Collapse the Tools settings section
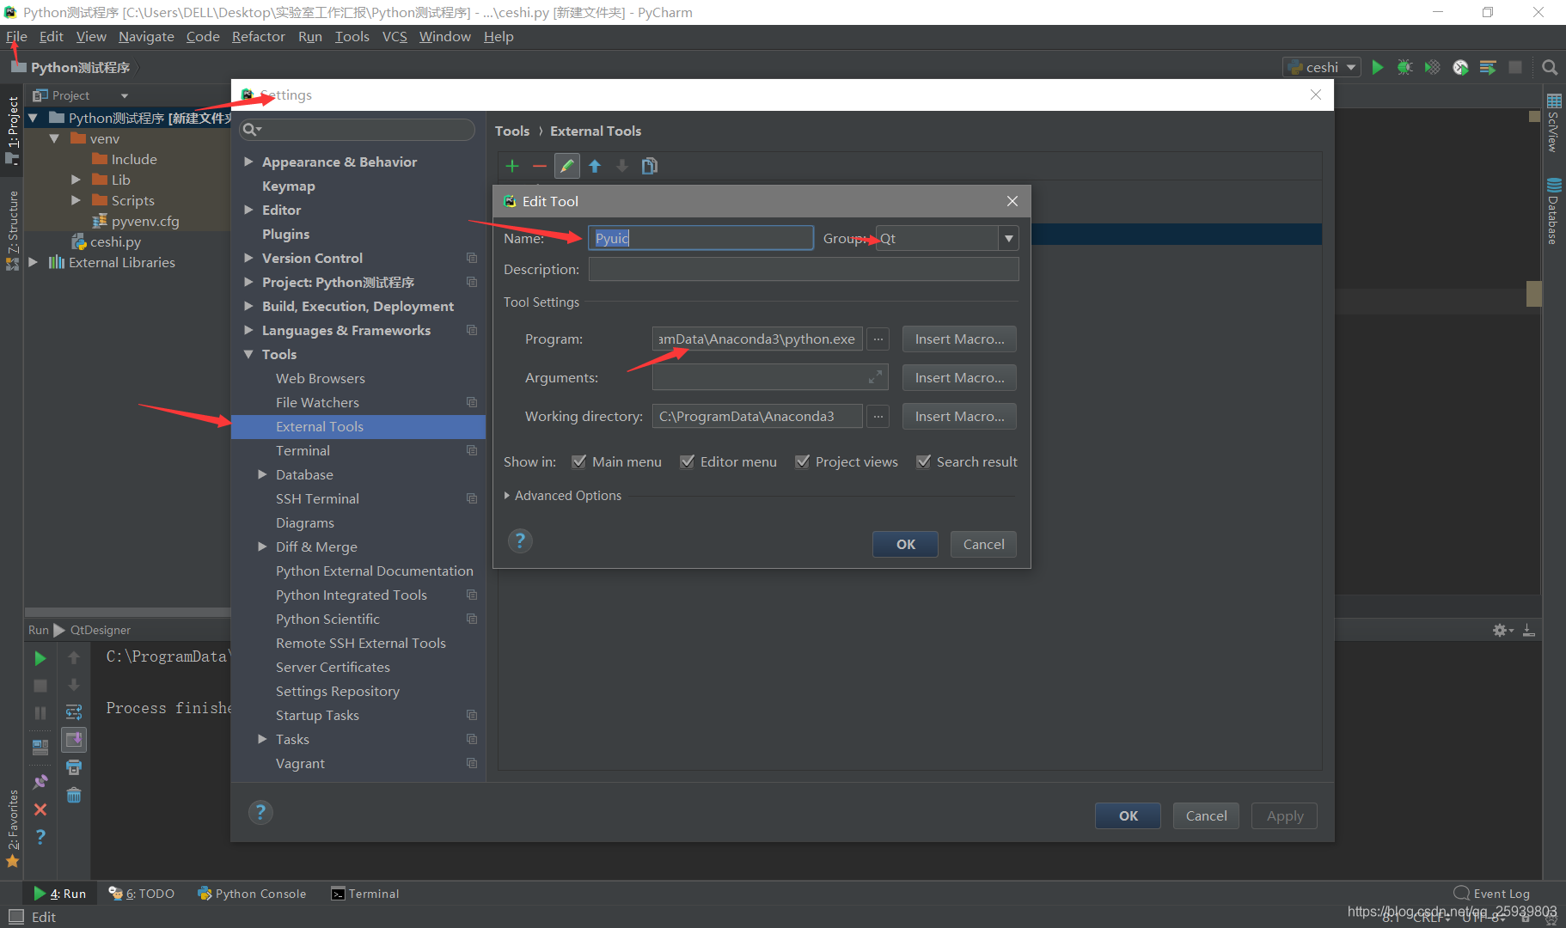This screenshot has height=928, width=1566. [248, 354]
